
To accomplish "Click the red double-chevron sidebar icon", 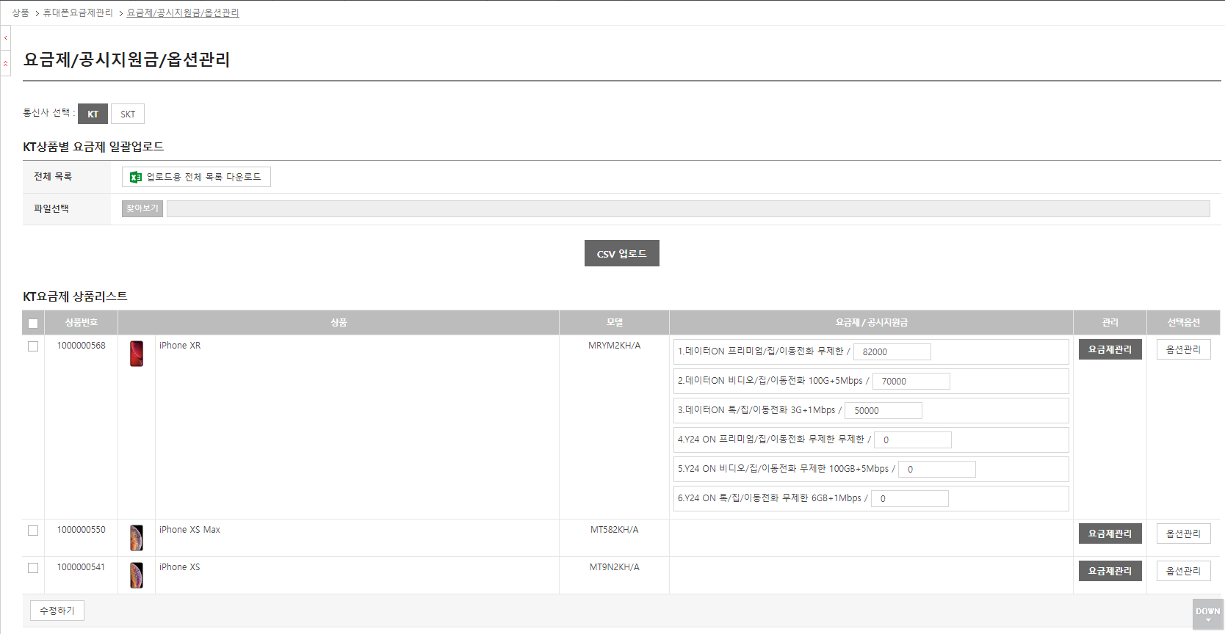I will tap(6, 64).
